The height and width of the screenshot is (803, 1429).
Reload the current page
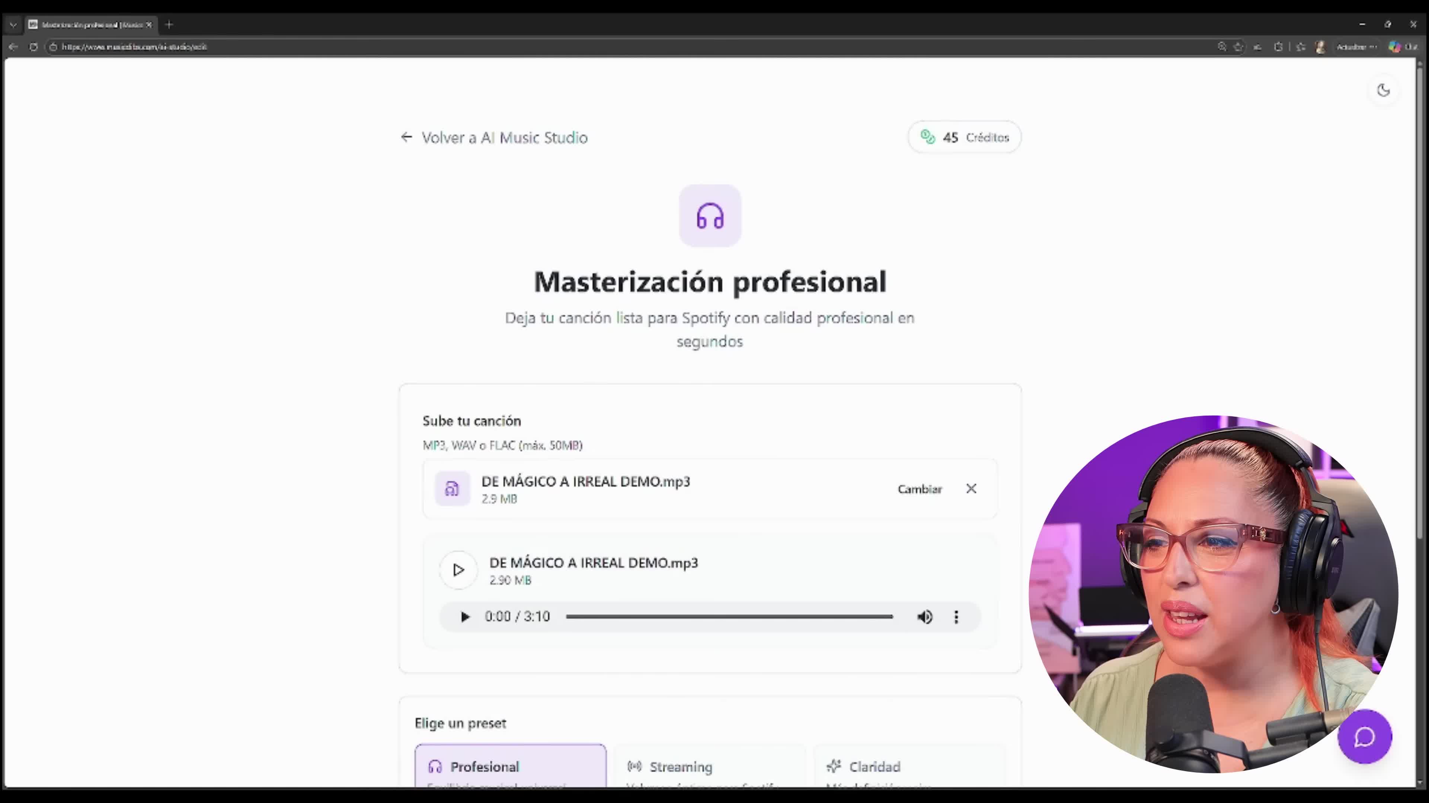click(x=33, y=47)
